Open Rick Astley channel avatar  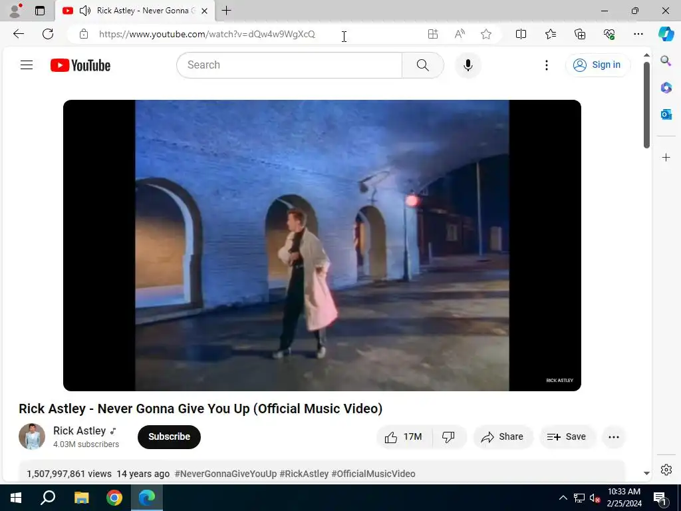32,436
